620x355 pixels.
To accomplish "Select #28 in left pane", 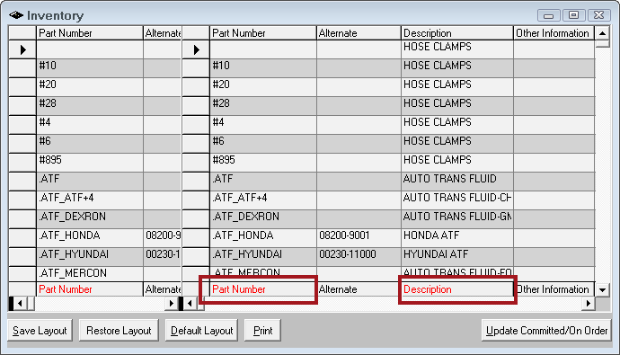I will [x=89, y=106].
